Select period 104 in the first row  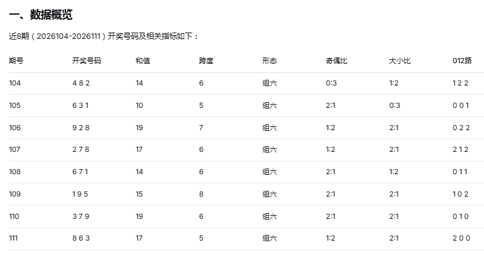click(15, 83)
